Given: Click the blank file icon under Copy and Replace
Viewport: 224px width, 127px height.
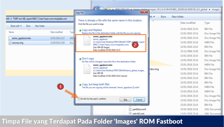Looking at the screenshot, I should [87, 40].
